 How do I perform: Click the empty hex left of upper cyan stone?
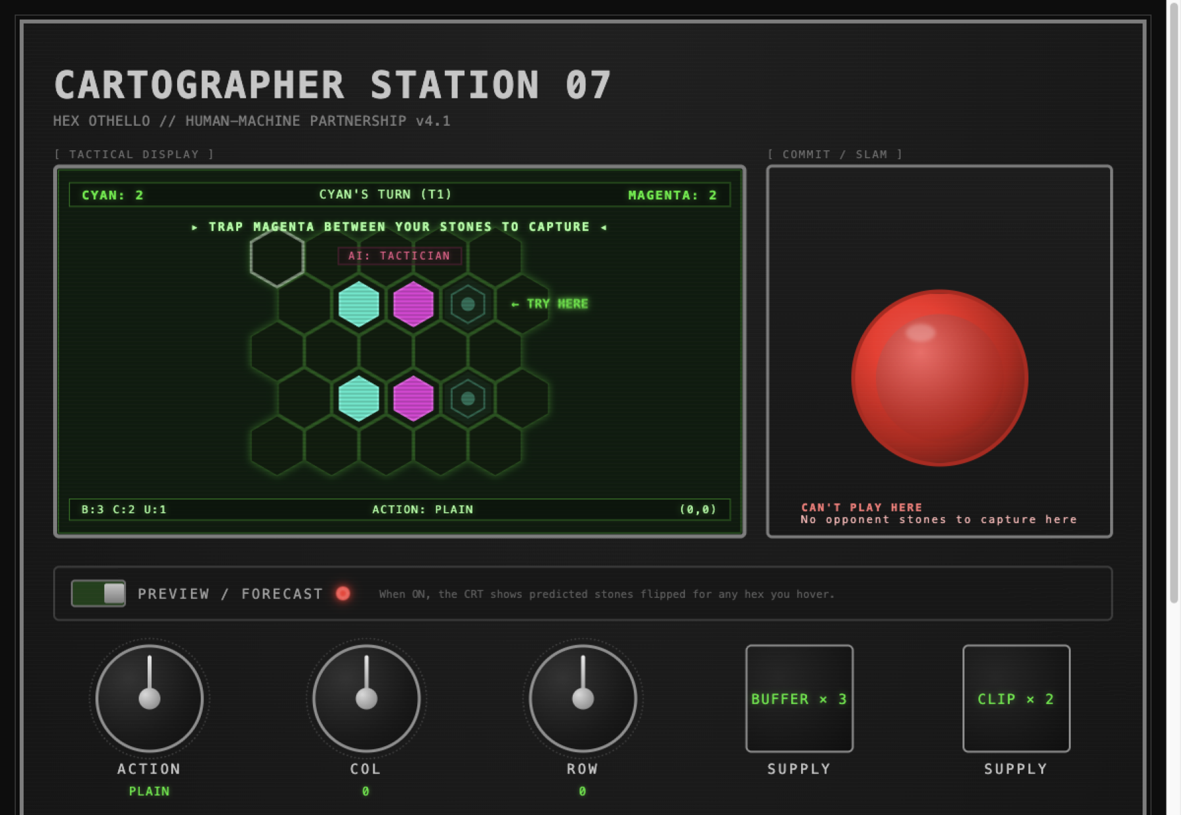pyautogui.click(x=304, y=304)
